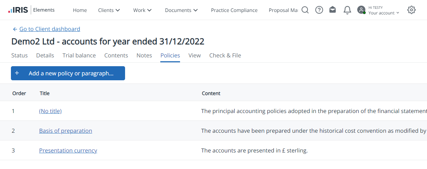
Task: Select the Notes tab
Action: tap(144, 55)
